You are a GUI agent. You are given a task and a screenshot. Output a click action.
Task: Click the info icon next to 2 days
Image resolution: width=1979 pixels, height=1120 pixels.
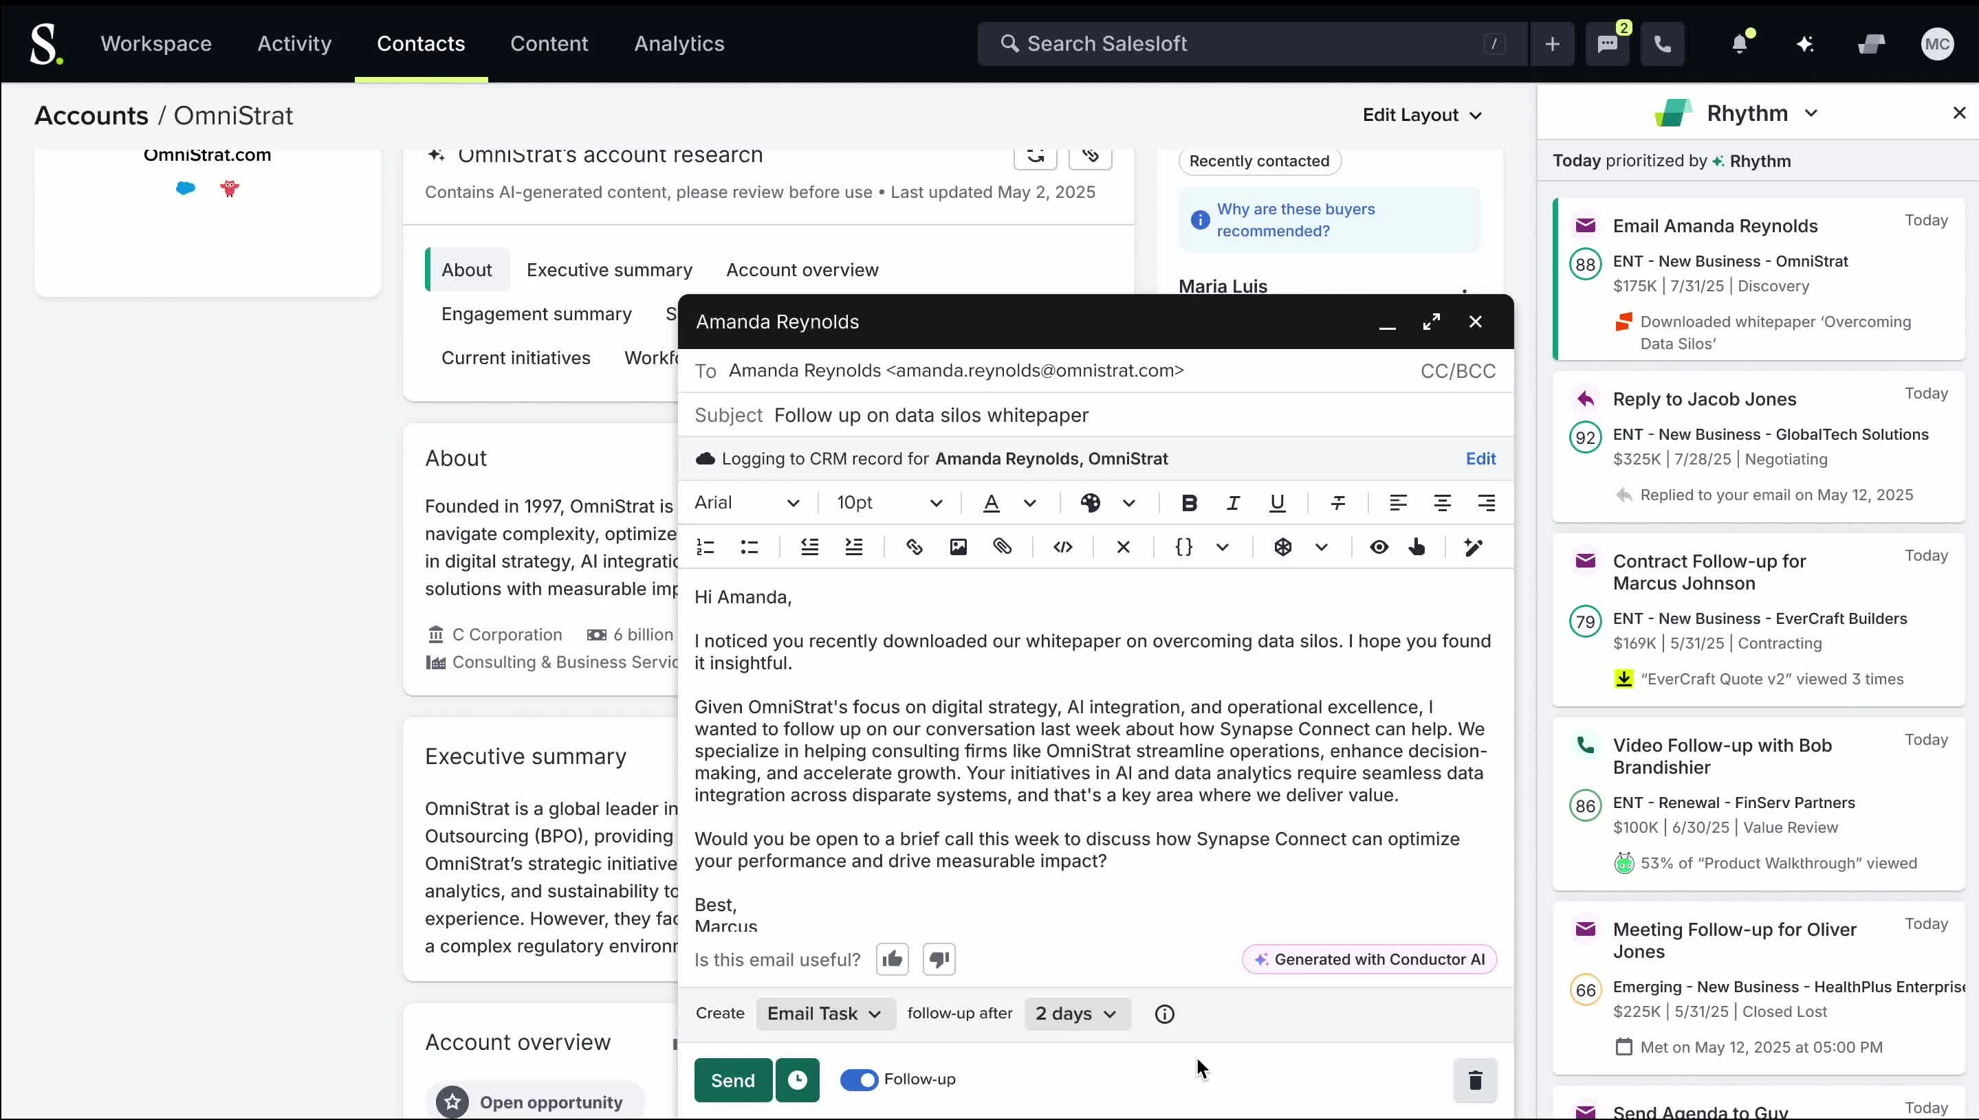coord(1165,1014)
